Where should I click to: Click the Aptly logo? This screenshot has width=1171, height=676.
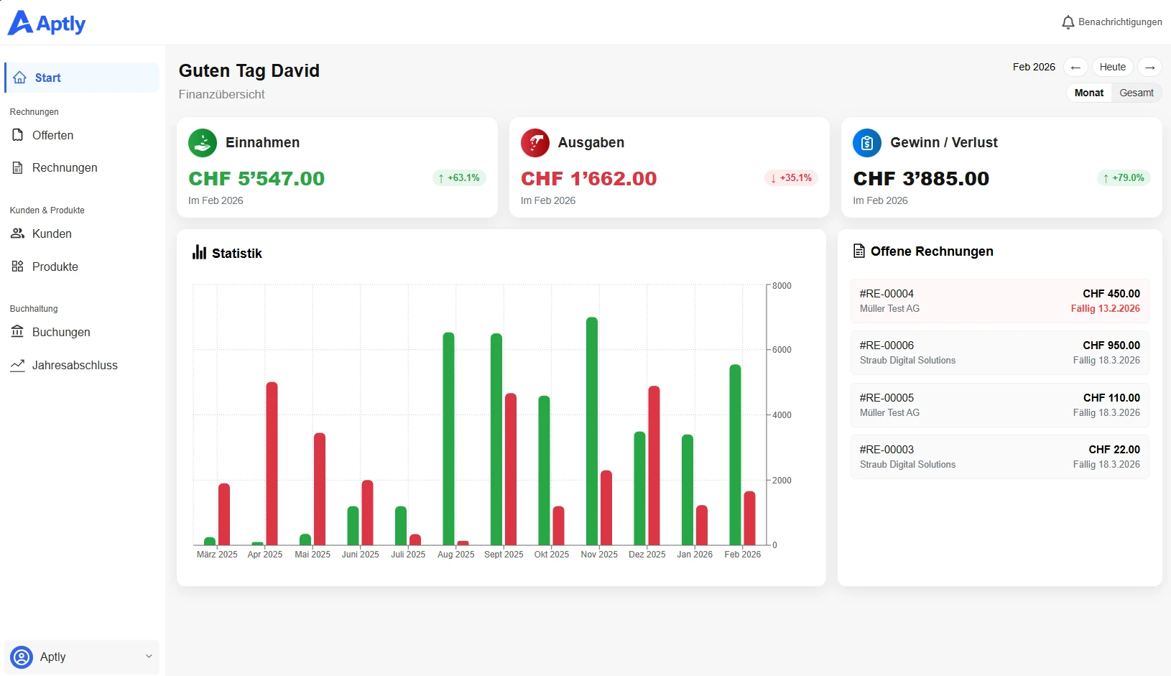(47, 23)
